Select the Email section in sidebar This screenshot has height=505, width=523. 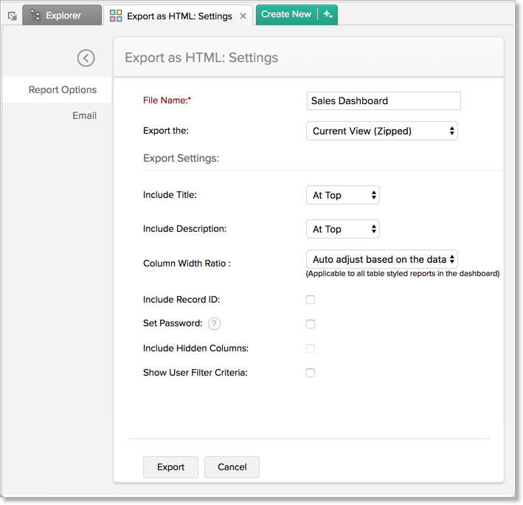tap(84, 115)
